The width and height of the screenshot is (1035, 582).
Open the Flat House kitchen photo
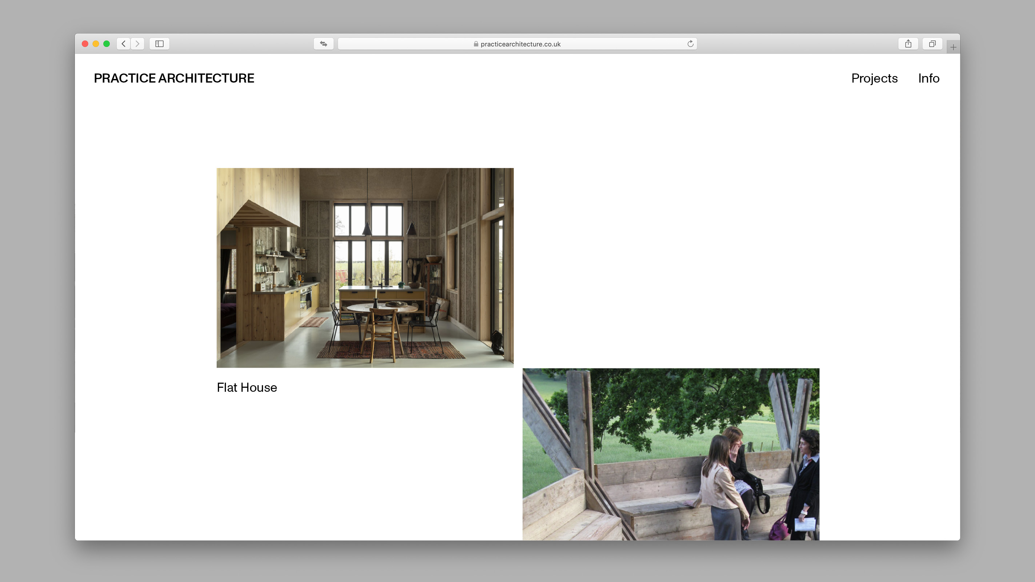(365, 268)
